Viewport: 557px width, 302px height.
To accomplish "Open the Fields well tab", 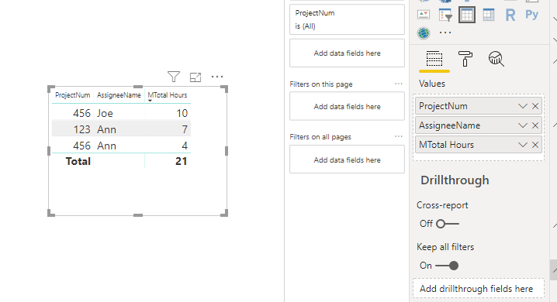I will pyautogui.click(x=434, y=59).
